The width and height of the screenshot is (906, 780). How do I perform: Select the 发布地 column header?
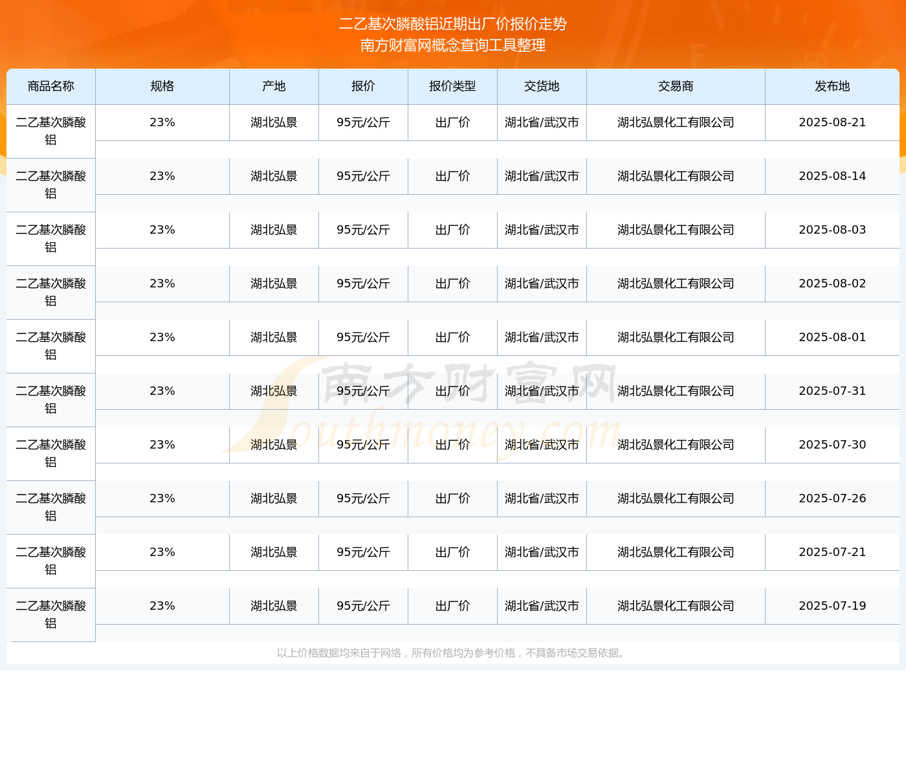click(x=832, y=86)
